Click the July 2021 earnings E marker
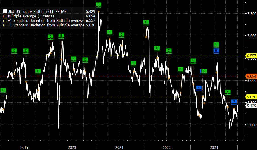The width and height of the screenshot is (257, 150). [122, 35]
